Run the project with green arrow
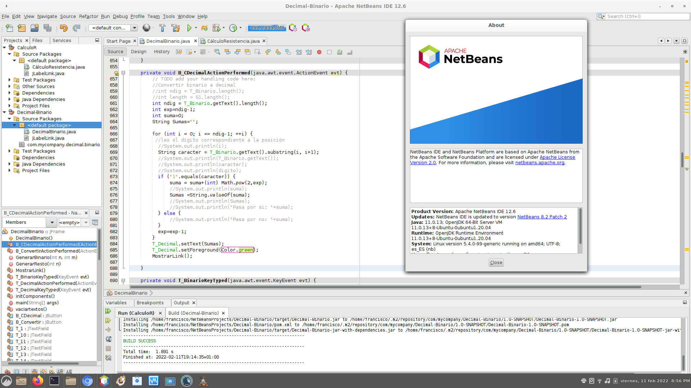Screen dimensions: 691x388 click(x=189, y=28)
